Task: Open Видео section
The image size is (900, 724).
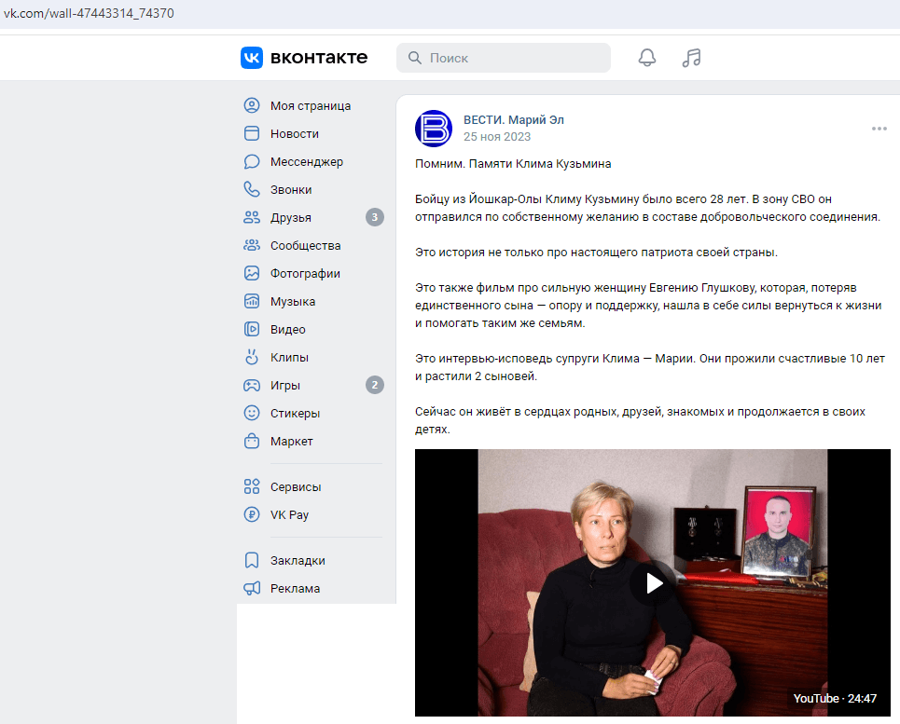Action: point(287,330)
